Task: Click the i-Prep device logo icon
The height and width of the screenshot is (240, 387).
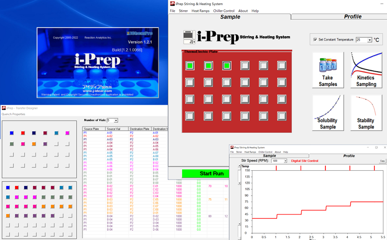Action: [x=190, y=37]
